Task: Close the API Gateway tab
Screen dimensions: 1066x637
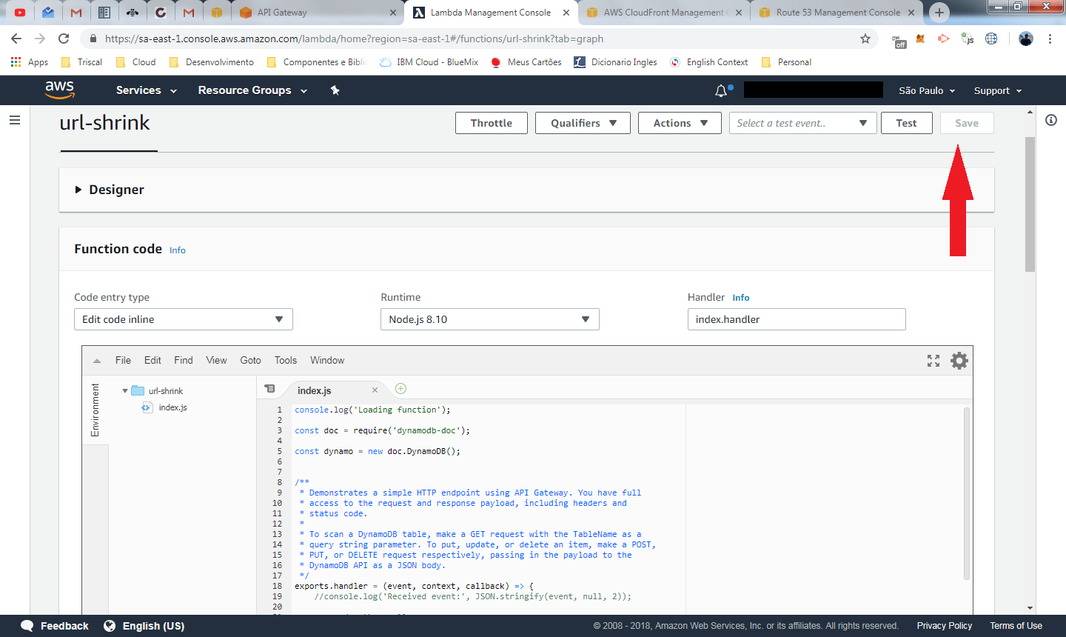Action: [393, 13]
